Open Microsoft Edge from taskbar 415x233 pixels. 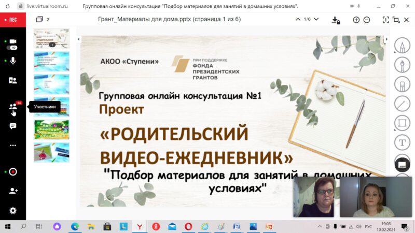pos(75,226)
